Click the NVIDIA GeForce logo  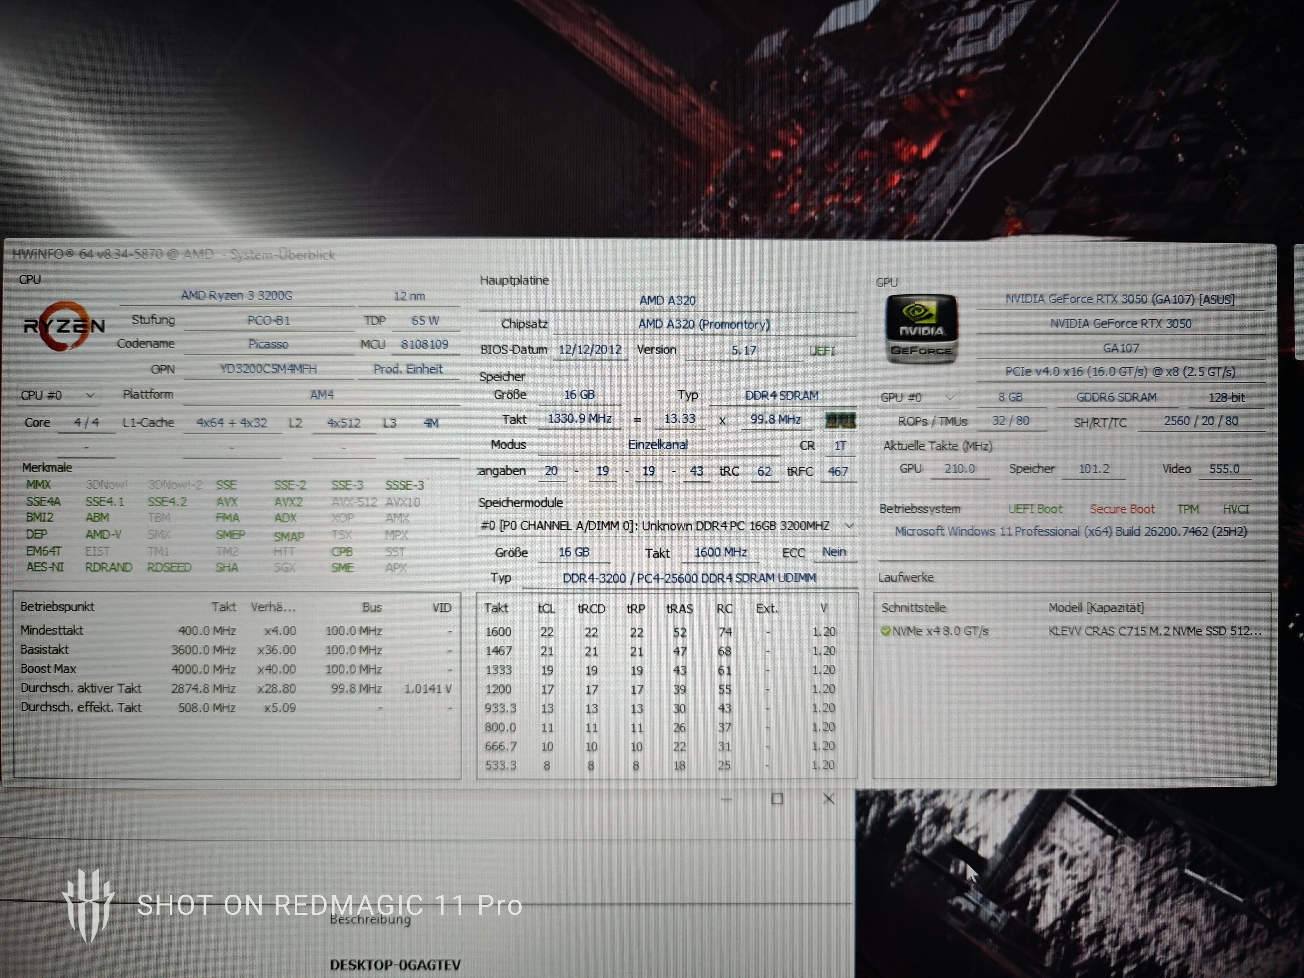(x=921, y=329)
